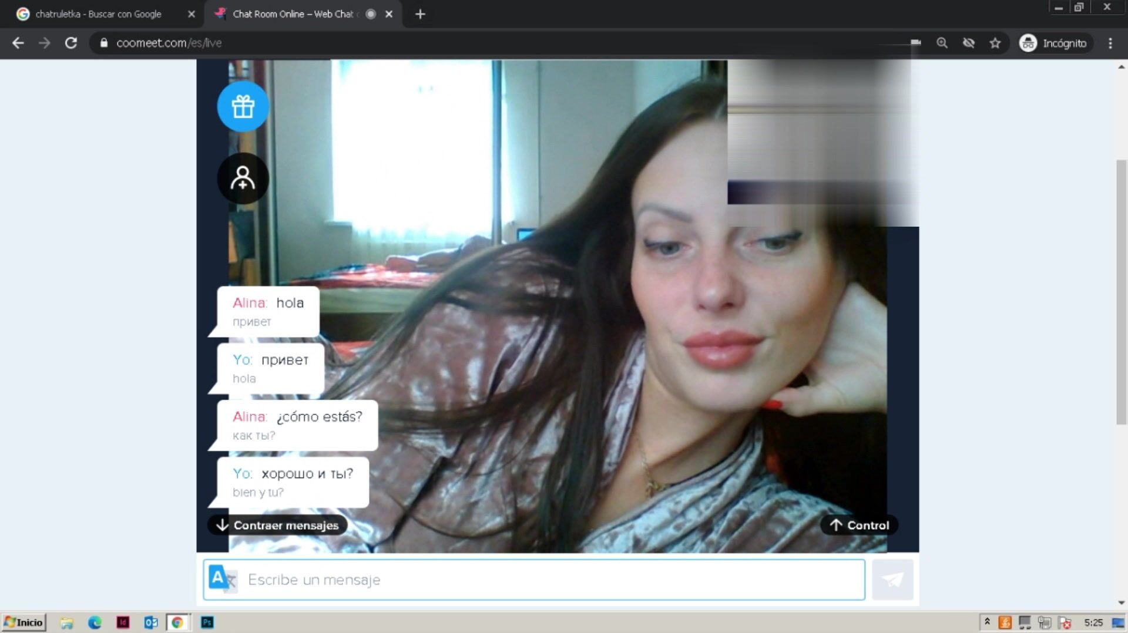This screenshot has height=633, width=1128.
Task: Open camera permission indicator in address bar
Action: (915, 43)
